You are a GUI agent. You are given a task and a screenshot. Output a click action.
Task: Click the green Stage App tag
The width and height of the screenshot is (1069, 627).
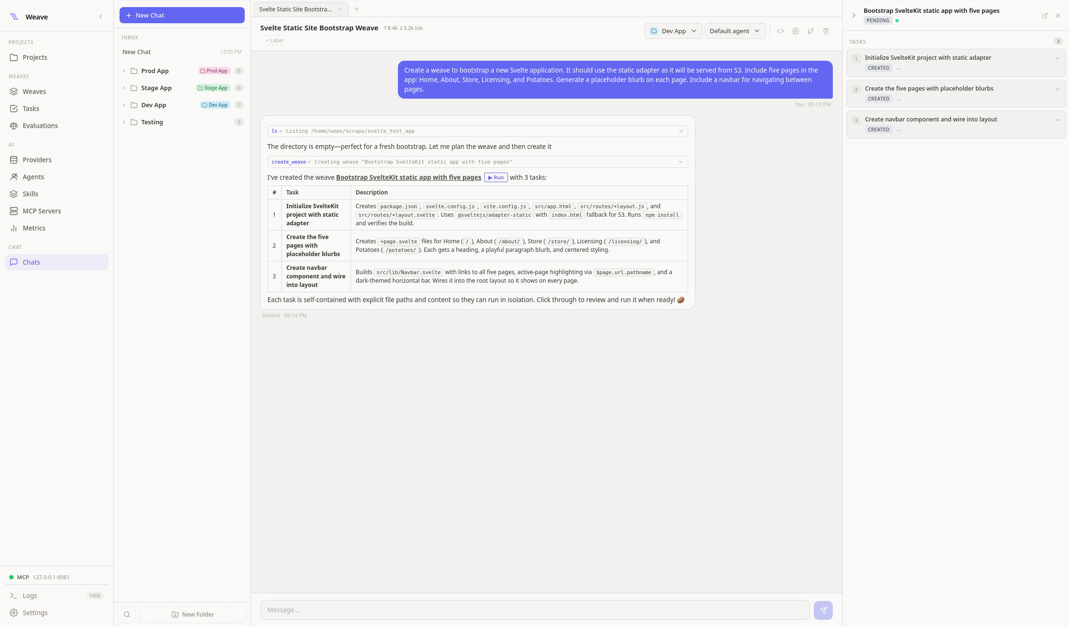point(213,88)
